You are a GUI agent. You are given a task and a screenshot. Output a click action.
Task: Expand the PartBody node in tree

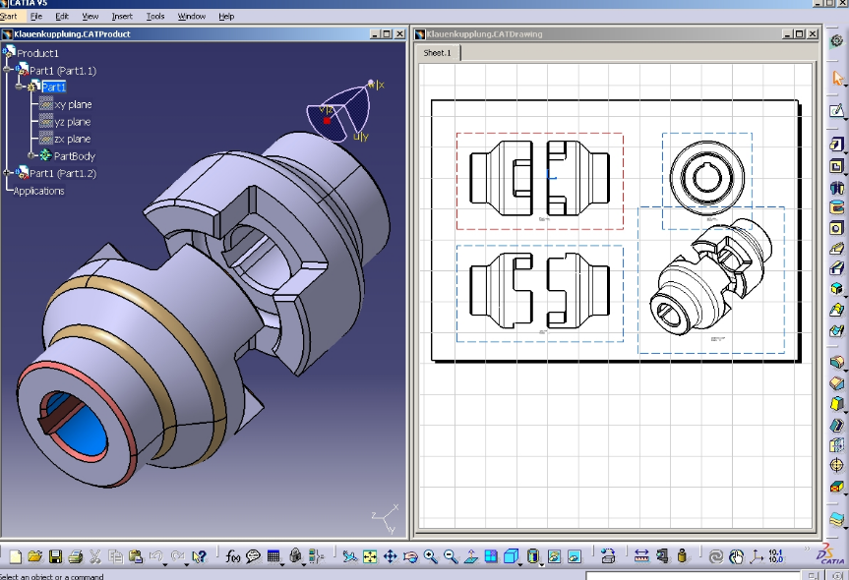31,155
